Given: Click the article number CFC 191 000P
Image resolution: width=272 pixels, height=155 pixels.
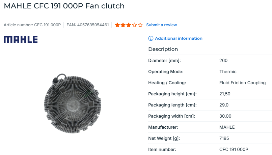Looking at the screenshot, I should click(x=48, y=25).
